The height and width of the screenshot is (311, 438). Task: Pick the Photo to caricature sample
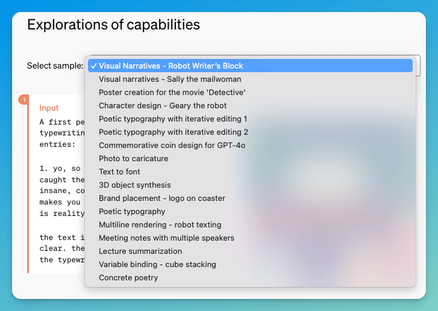250,159
